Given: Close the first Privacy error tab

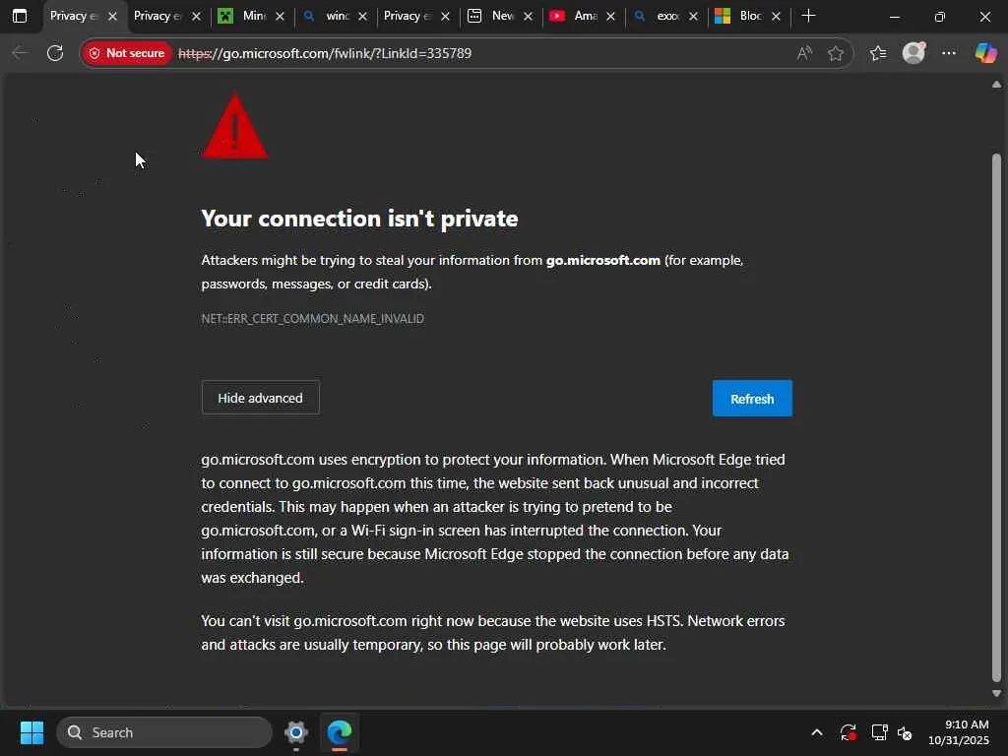Looking at the screenshot, I should (x=112, y=17).
